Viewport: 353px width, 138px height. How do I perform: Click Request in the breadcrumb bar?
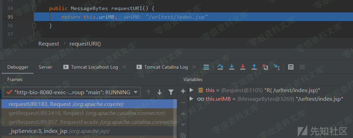pos(49,44)
